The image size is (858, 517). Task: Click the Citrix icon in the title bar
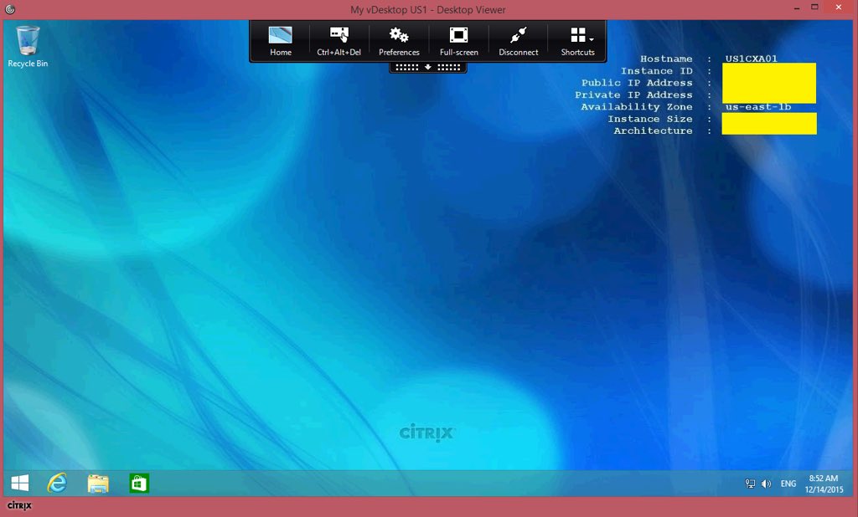10,9
